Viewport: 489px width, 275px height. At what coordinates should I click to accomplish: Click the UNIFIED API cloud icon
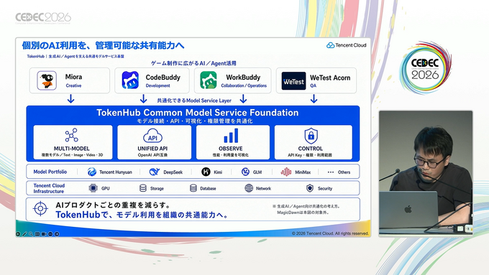[152, 136]
